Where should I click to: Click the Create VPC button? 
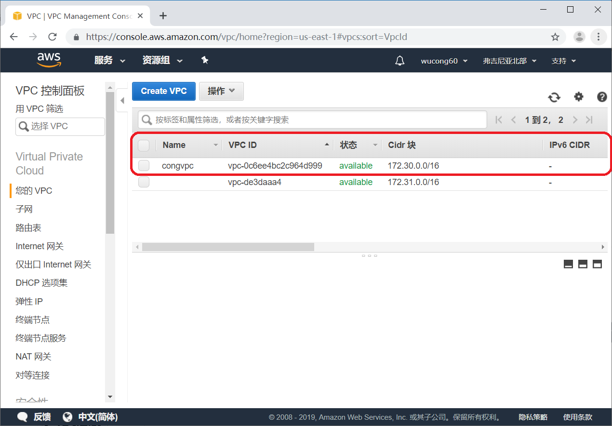163,91
